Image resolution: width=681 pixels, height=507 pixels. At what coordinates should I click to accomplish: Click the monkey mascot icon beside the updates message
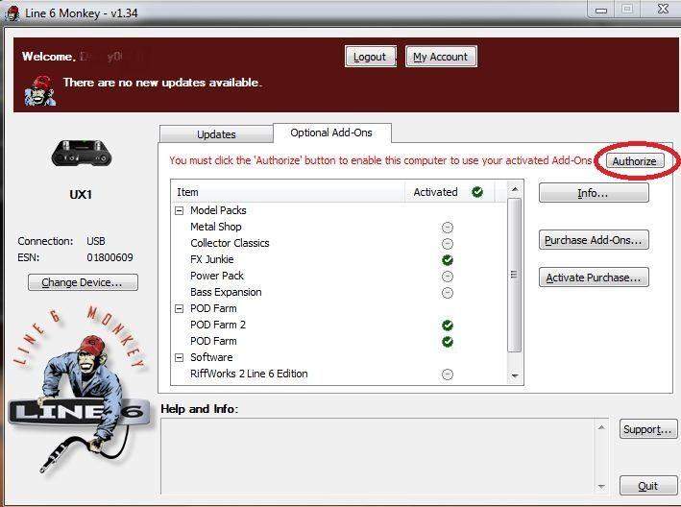coord(39,91)
